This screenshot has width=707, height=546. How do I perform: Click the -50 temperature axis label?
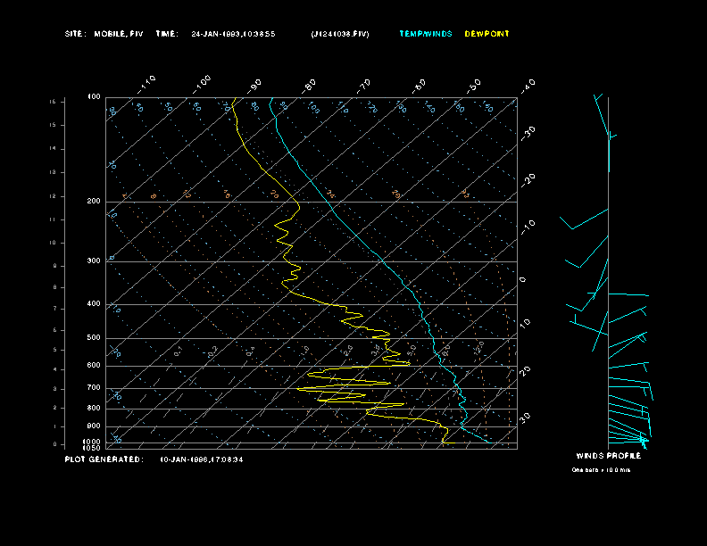474,86
